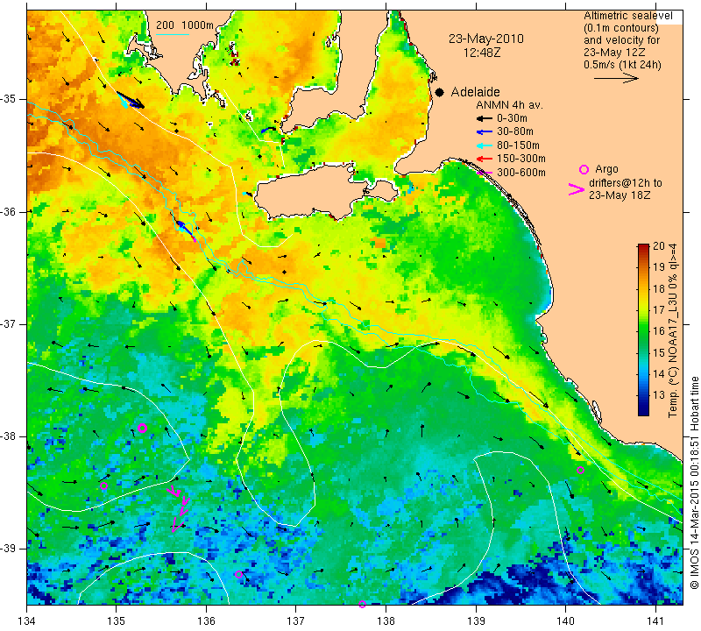The image size is (701, 631).
Task: Click longitude label 141
Action: 655,620
